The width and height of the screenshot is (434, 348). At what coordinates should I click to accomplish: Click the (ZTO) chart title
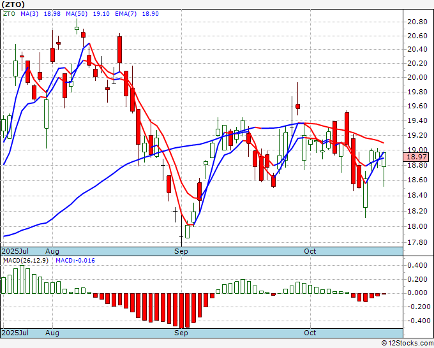click(x=13, y=4)
